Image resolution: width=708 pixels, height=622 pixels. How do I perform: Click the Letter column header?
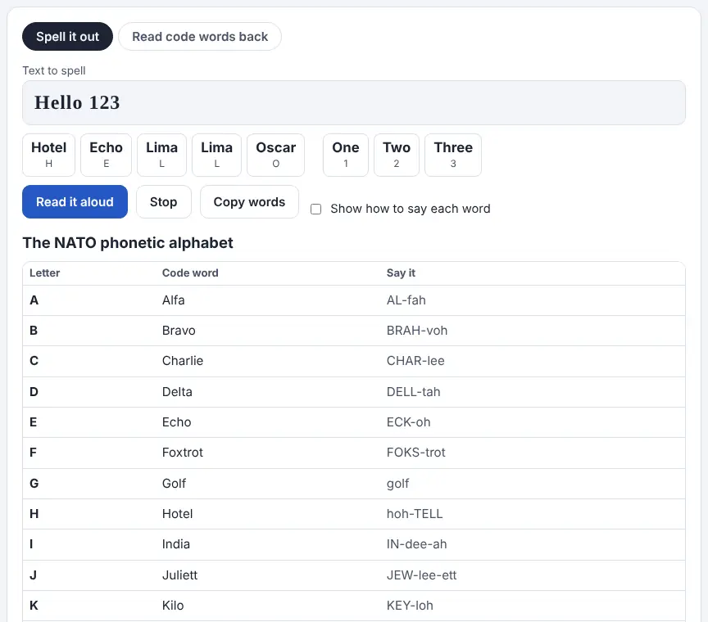[45, 273]
